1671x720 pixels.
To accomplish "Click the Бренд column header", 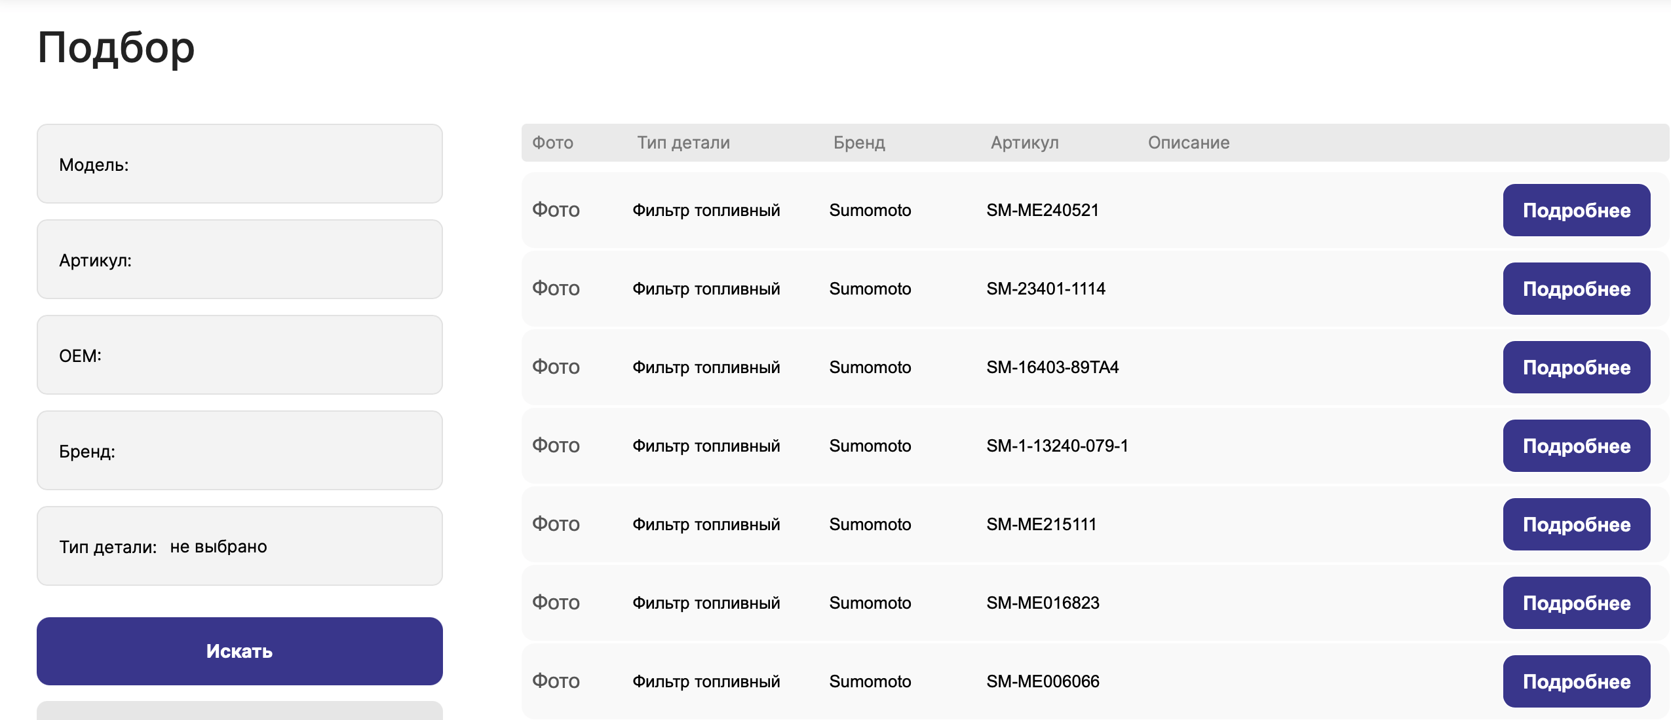I will (859, 143).
